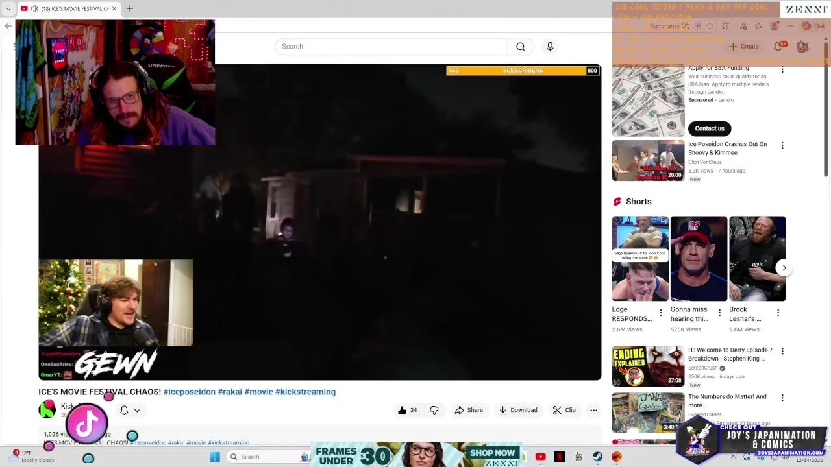Viewport: 831px width, 467px height.
Task: Open the Edge RESPONDS short thumbnail
Action: tap(640, 259)
